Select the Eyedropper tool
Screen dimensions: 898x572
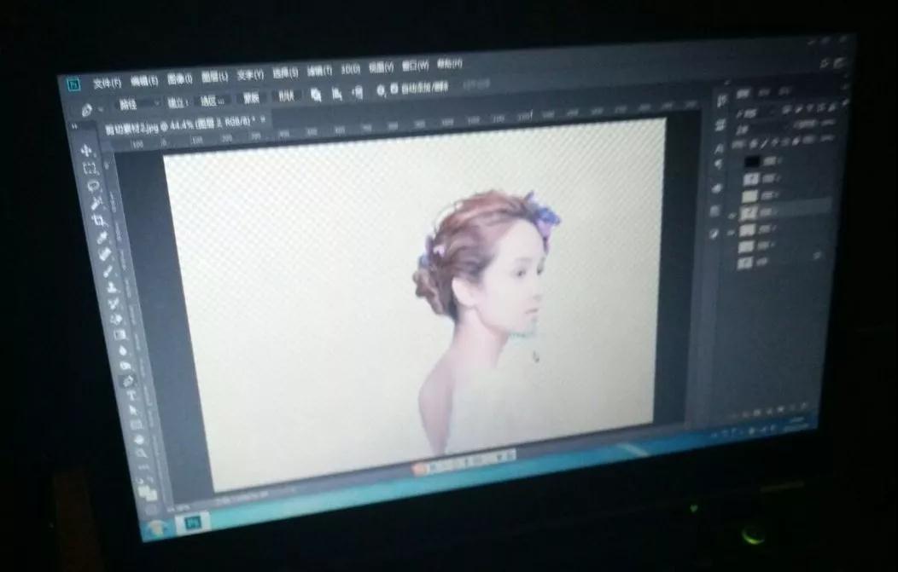tap(103, 237)
